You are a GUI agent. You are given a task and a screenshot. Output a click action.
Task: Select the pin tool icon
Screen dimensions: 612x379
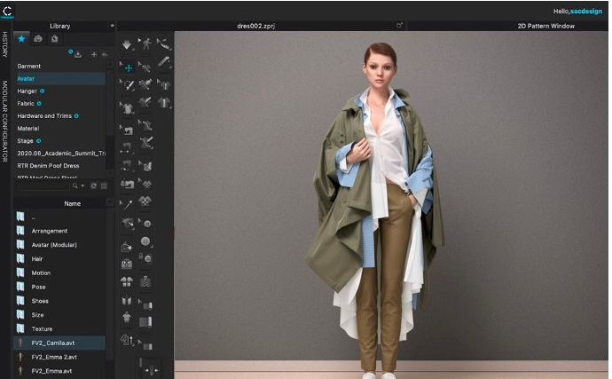[x=127, y=204]
